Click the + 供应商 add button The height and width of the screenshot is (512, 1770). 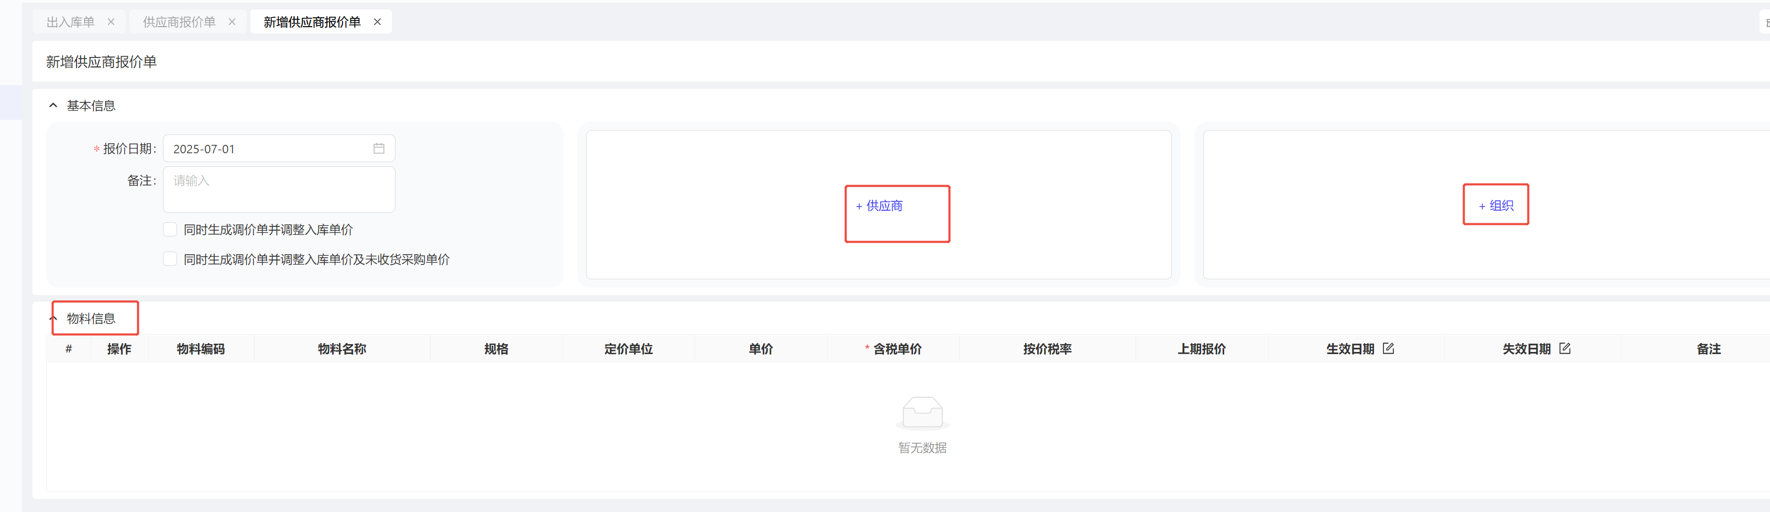point(879,206)
